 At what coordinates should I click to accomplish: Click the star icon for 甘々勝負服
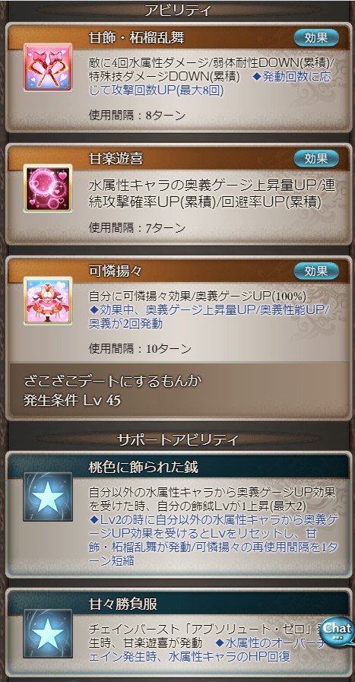[48, 633]
